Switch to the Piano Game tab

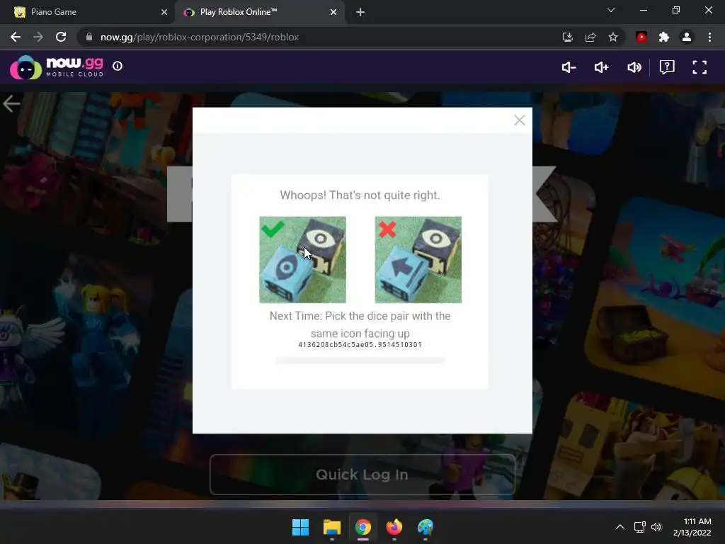(87, 12)
